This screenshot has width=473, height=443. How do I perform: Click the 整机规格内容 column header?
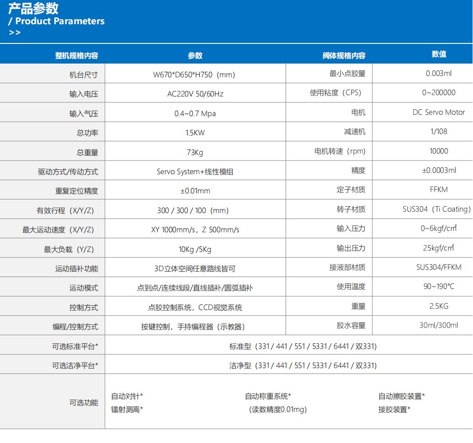pyautogui.click(x=77, y=55)
